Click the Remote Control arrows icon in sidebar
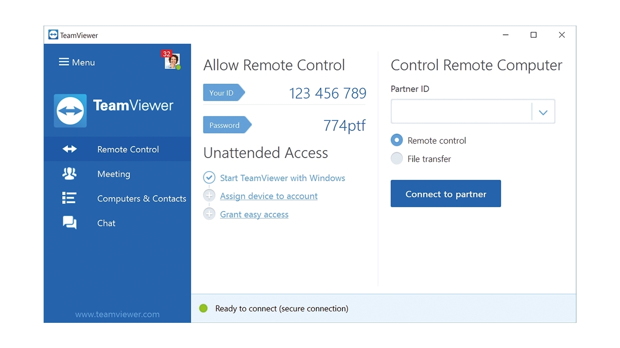This screenshot has height=348, width=620. (x=70, y=149)
